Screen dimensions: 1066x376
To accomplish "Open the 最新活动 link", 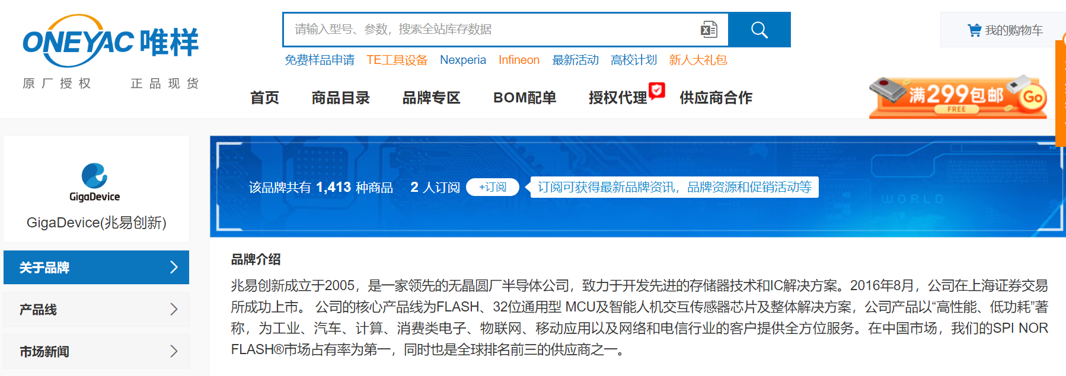I will (575, 60).
